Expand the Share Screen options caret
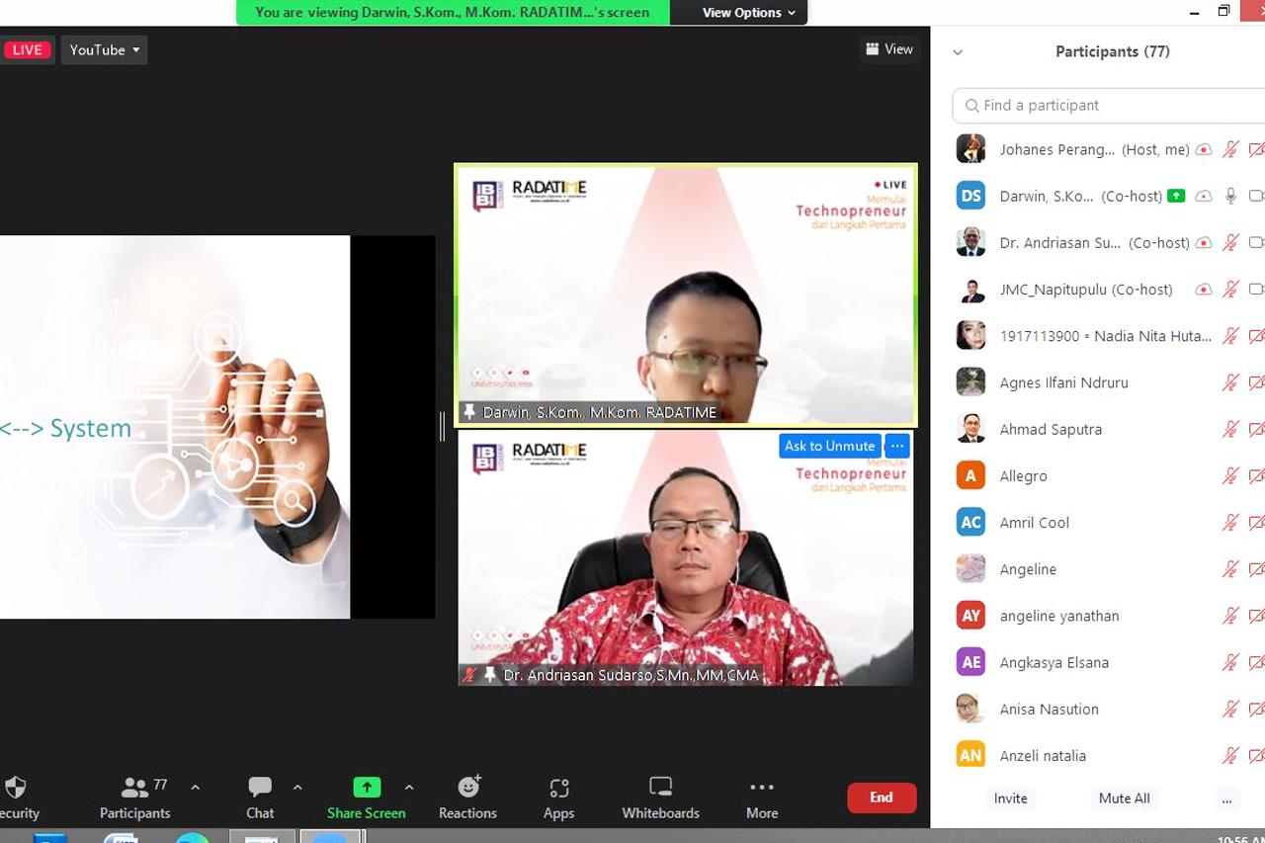 409,788
